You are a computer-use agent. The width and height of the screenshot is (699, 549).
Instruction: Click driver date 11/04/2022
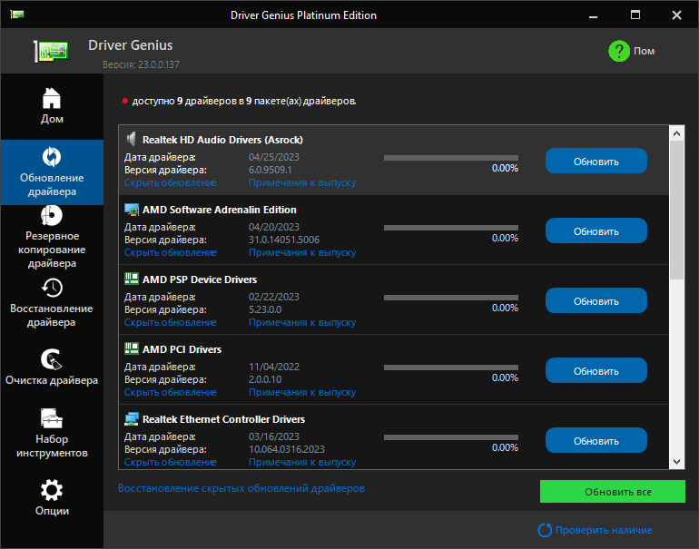pos(274,367)
